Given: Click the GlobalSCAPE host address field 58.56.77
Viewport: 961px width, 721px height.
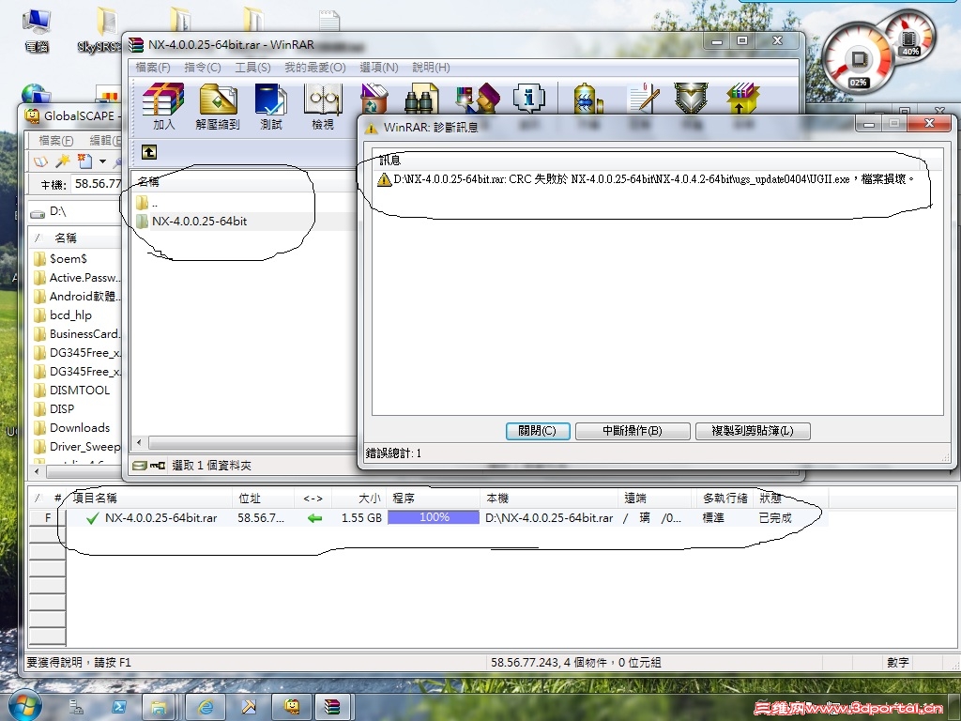Looking at the screenshot, I should 98,183.
